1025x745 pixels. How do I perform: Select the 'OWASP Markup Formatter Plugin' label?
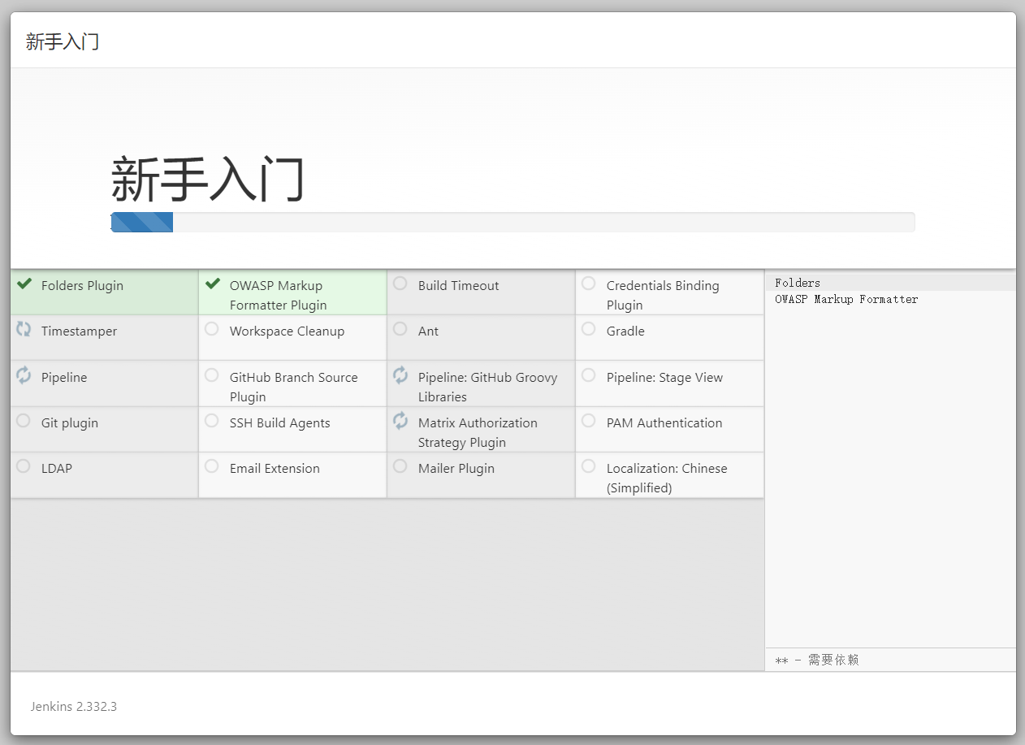point(279,296)
